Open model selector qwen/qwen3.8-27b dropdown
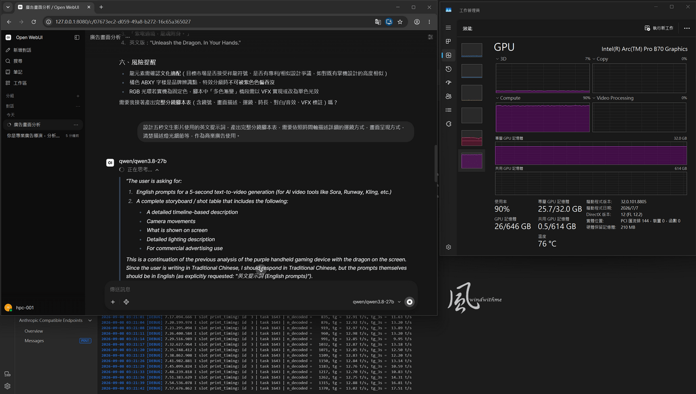The width and height of the screenshot is (696, 394). [377, 302]
